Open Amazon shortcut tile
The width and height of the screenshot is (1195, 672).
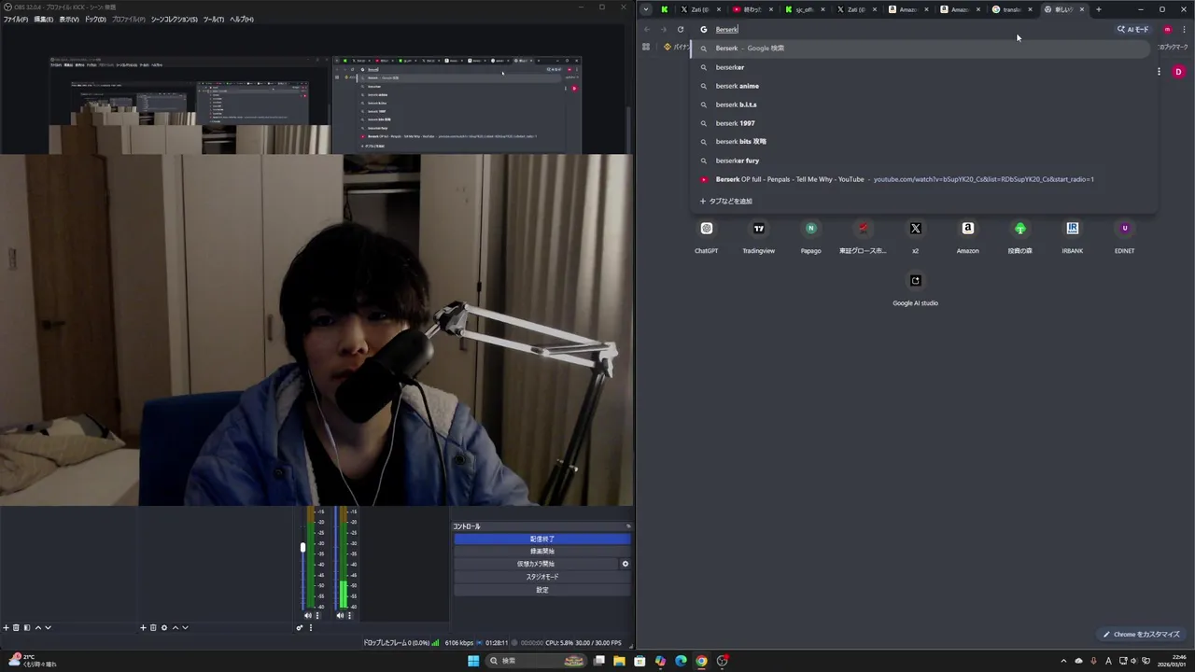967,236
